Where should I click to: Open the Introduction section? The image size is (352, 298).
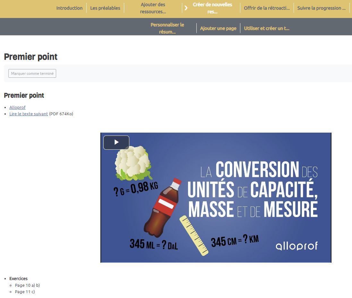(69, 8)
